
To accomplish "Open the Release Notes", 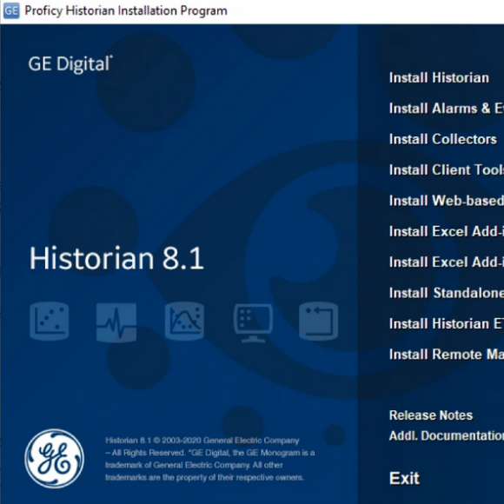I will 431,415.
